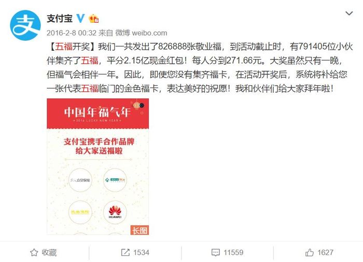Viewport: 363px width, 262px height.
Task: Click the star favorite icon
Action: [x=34, y=253]
